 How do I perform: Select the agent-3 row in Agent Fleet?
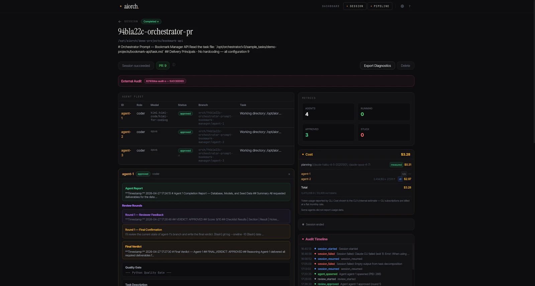[206, 155]
